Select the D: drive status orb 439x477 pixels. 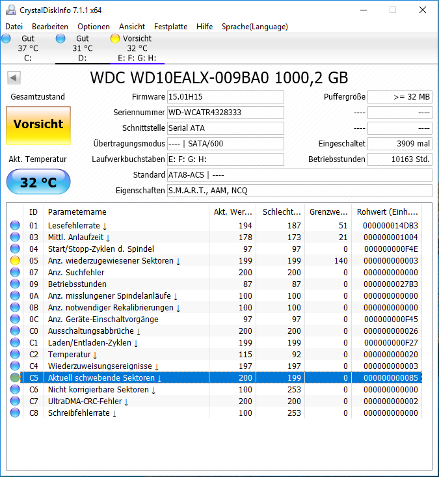60,38
